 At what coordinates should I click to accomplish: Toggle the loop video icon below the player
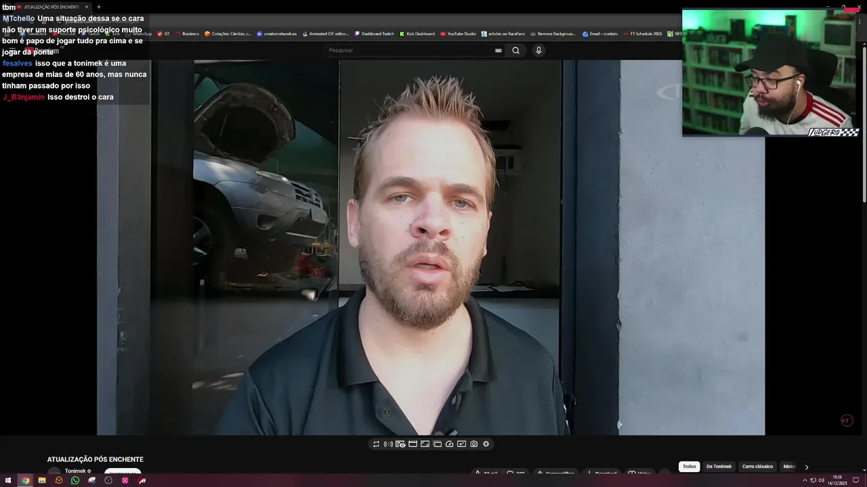pyautogui.click(x=376, y=444)
